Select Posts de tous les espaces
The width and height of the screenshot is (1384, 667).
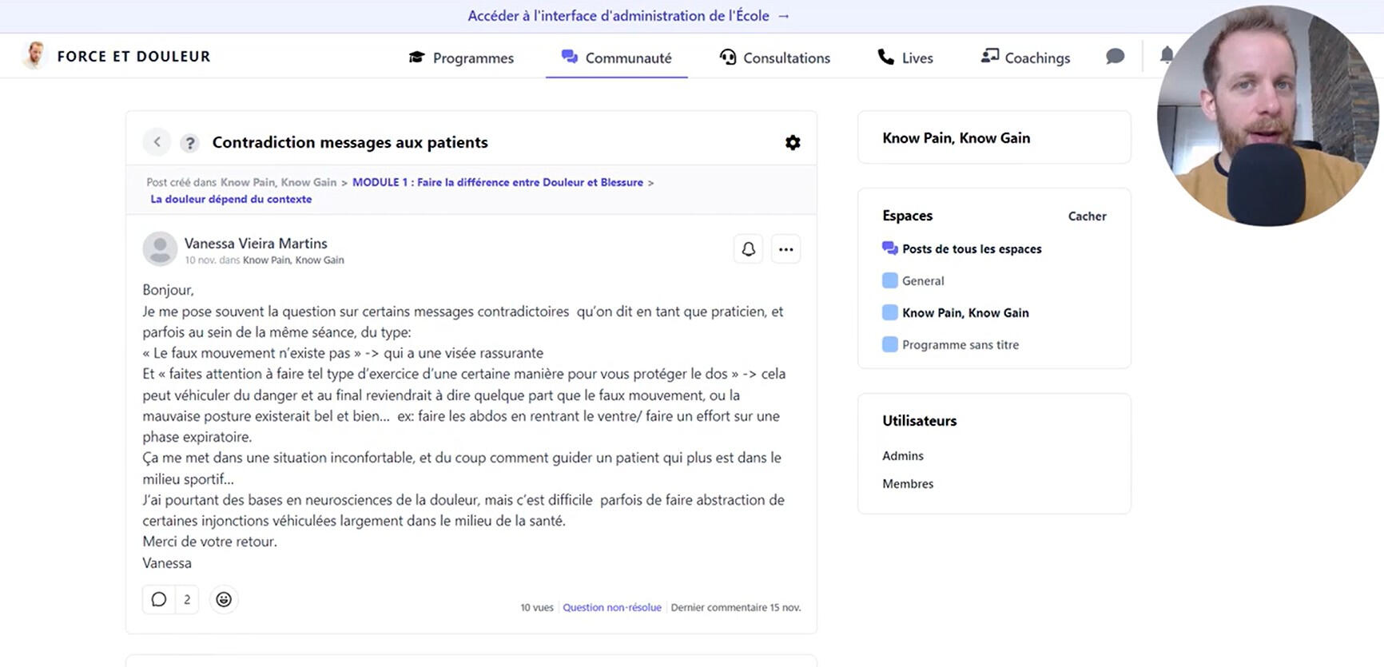971,249
